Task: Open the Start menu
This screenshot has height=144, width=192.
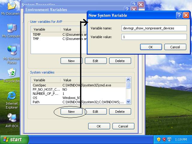Action: [x=14, y=139]
